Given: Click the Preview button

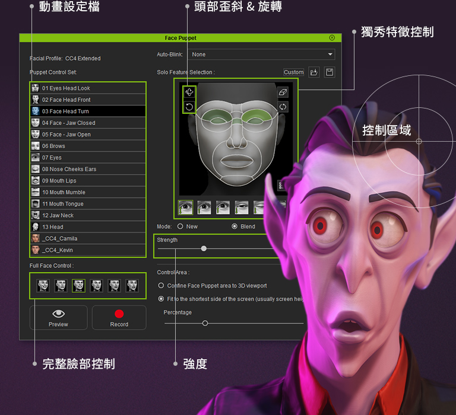Looking at the screenshot, I should pos(58,317).
